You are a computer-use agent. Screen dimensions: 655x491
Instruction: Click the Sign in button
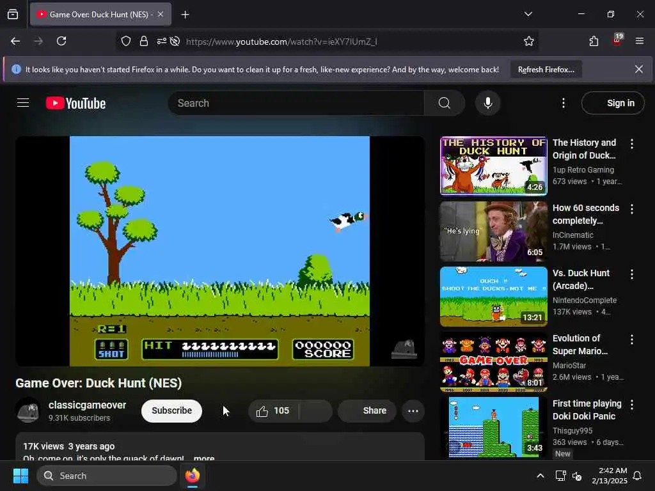click(613, 103)
